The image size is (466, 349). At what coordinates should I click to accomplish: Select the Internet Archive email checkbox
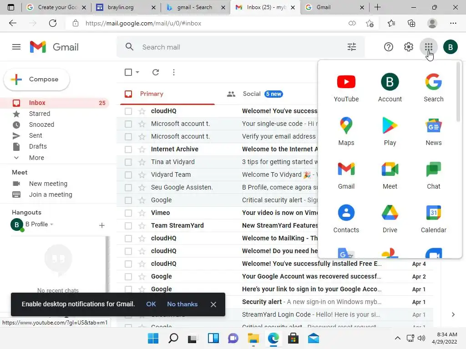[x=128, y=149]
